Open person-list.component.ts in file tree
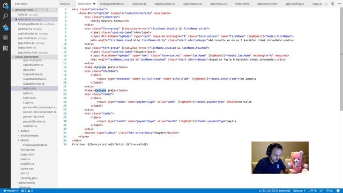The height and width of the screenshot is (193, 343). [40, 112]
